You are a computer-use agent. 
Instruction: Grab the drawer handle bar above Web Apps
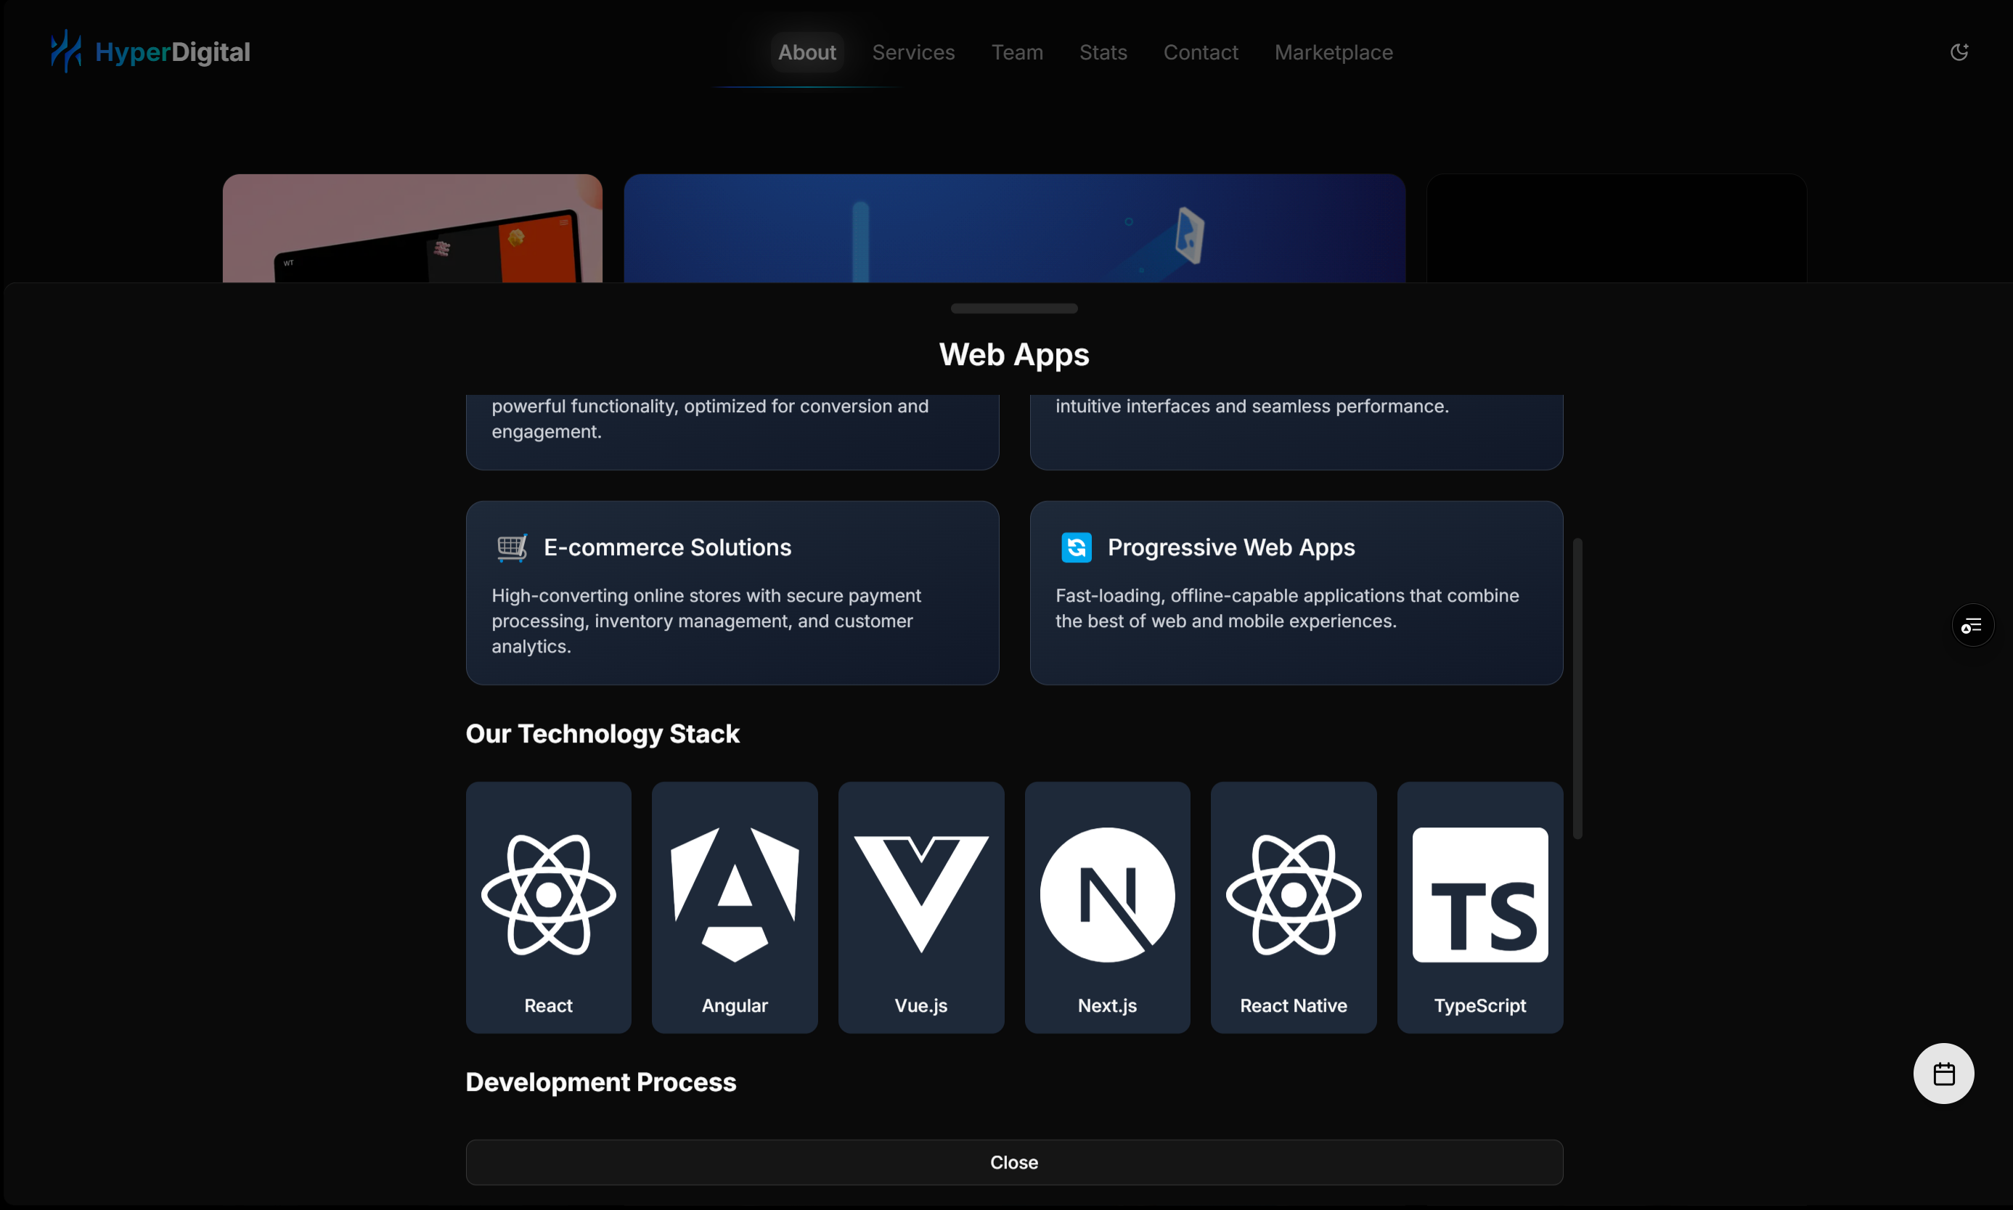tap(1013, 308)
